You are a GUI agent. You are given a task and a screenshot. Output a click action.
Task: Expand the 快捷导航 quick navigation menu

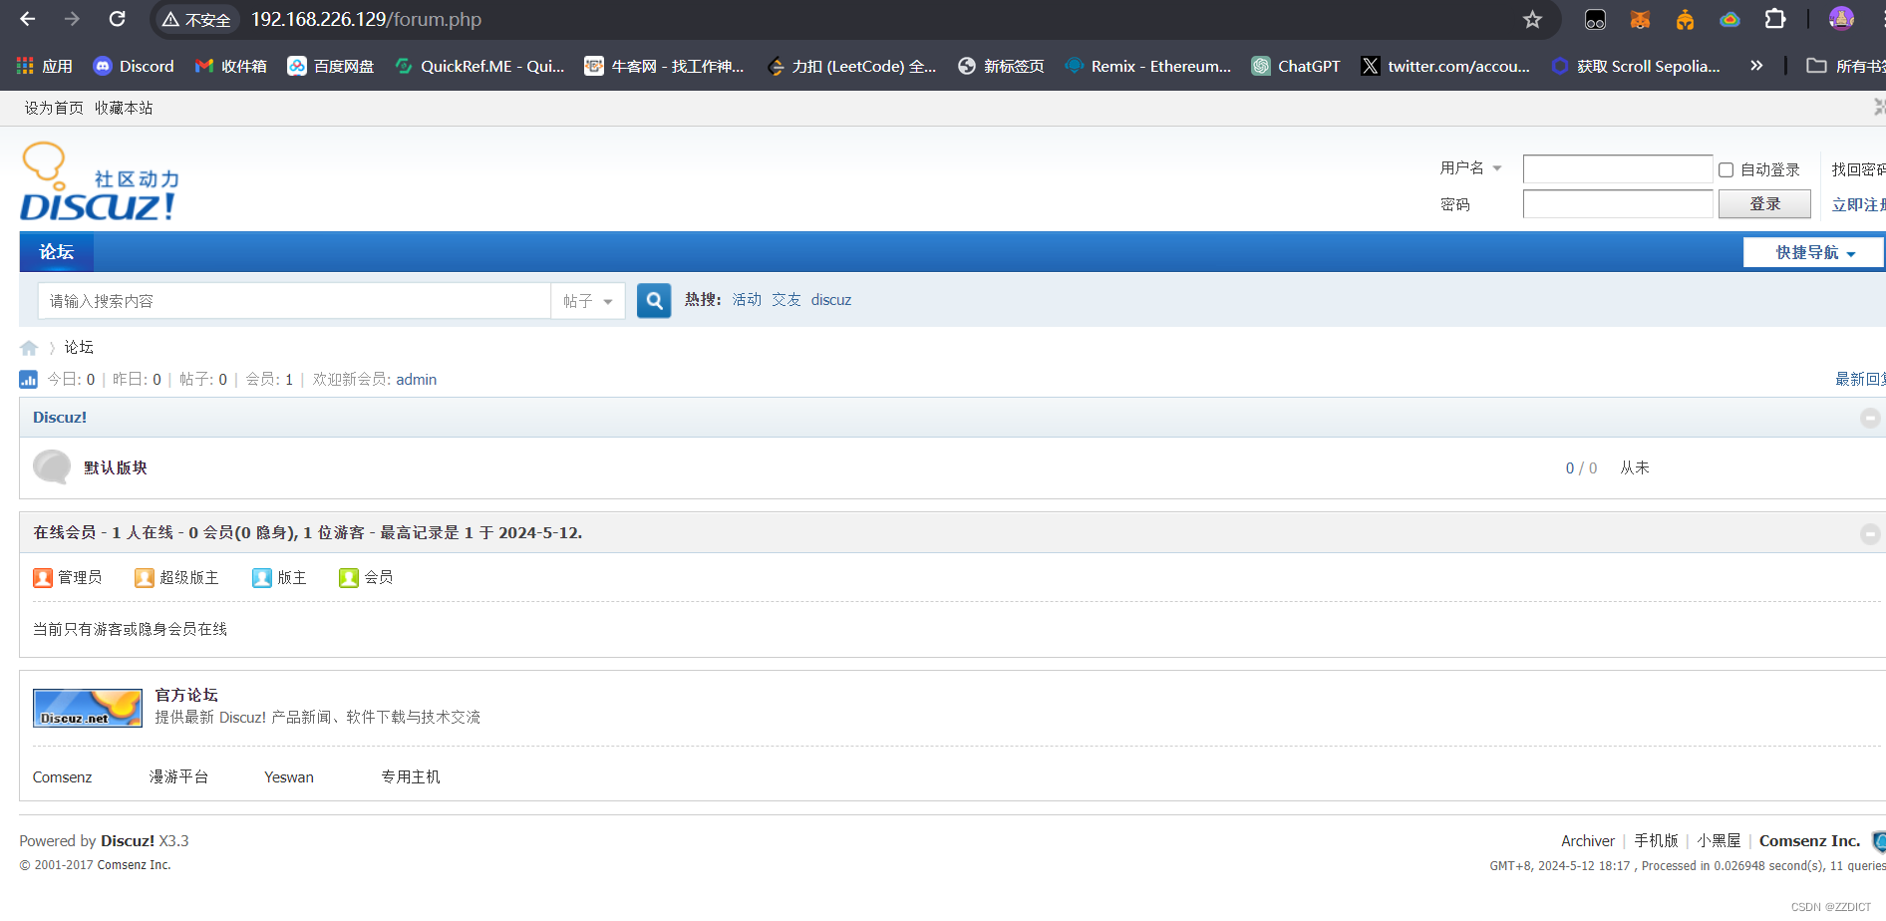tap(1814, 253)
